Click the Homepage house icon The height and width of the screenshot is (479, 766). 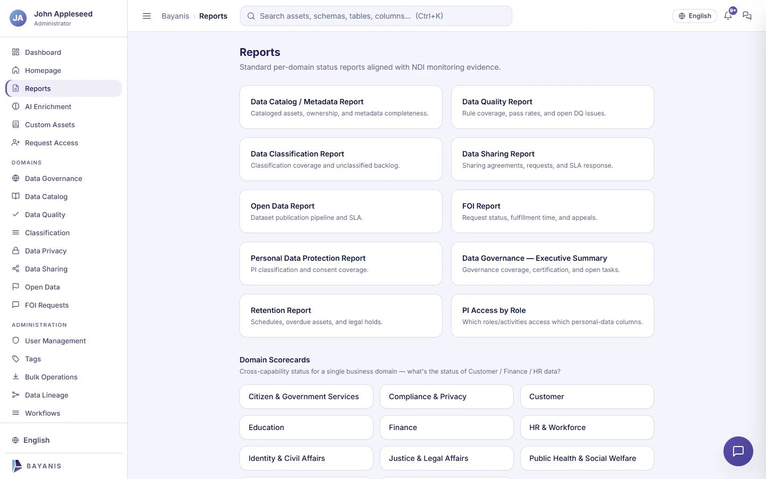coord(15,70)
